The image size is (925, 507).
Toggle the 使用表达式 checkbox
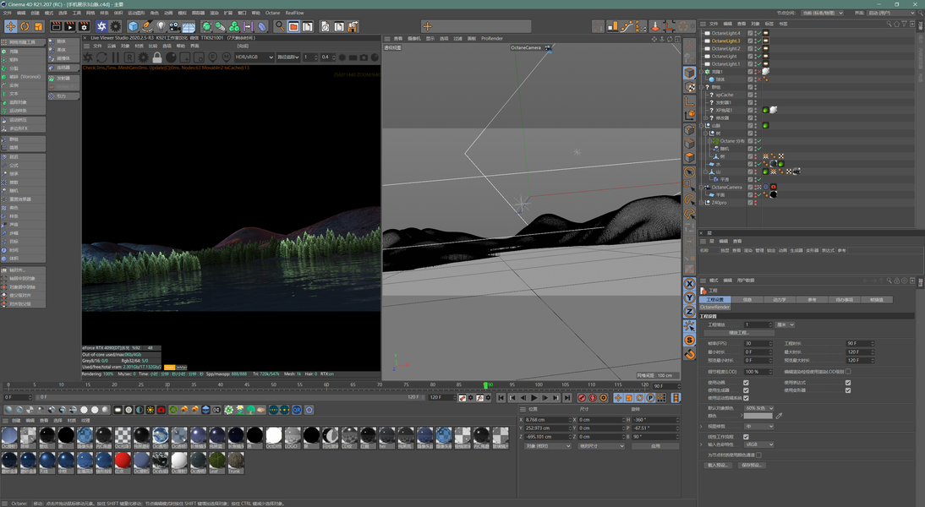(848, 383)
